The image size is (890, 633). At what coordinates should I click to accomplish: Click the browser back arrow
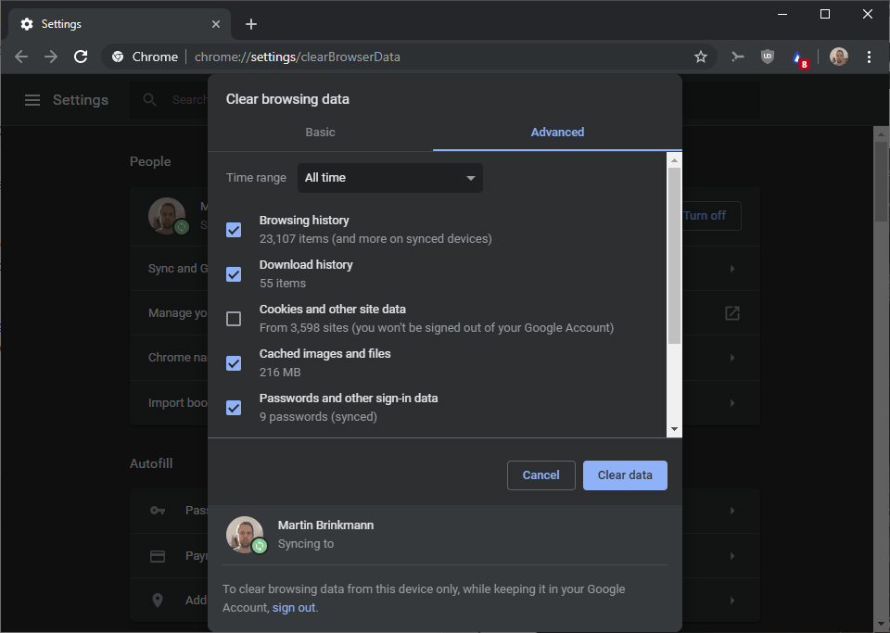click(x=21, y=57)
